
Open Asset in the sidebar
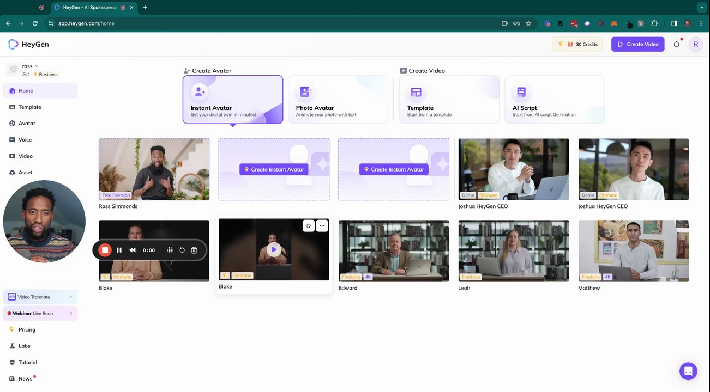coord(40,173)
